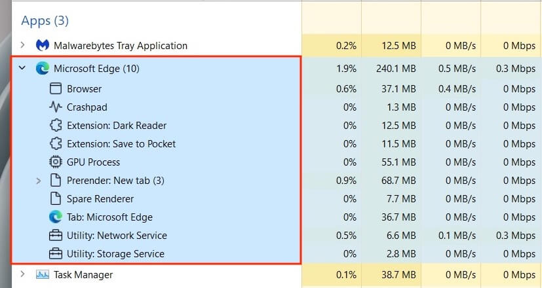Screen dimensions: 542x288
Task: Expand the Malwarebytes Tray Application row
Action: coord(23,46)
